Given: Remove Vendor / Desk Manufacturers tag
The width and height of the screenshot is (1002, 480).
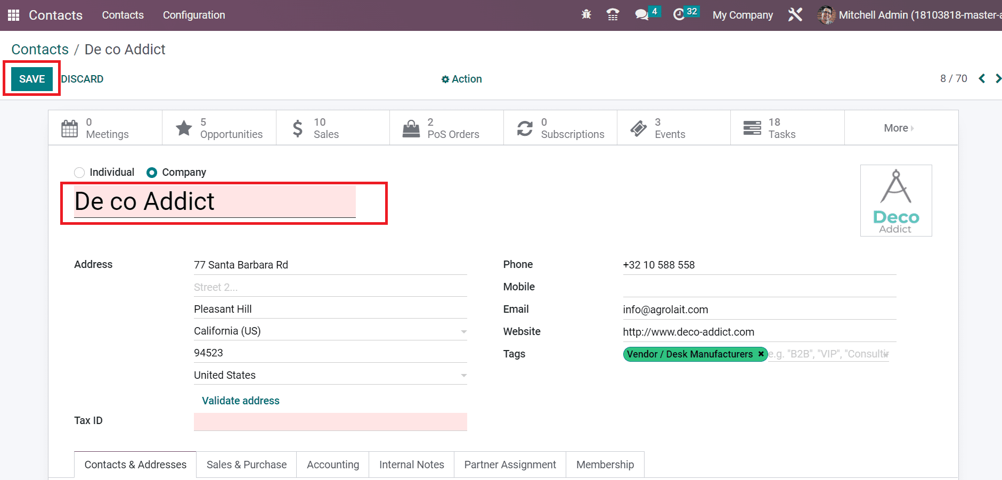Looking at the screenshot, I should [x=761, y=354].
